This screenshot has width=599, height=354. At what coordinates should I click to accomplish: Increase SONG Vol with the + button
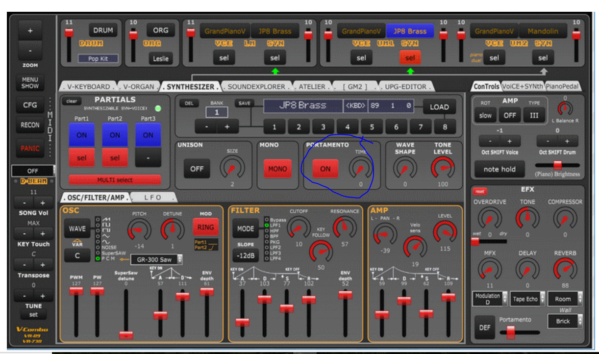pyautogui.click(x=43, y=203)
